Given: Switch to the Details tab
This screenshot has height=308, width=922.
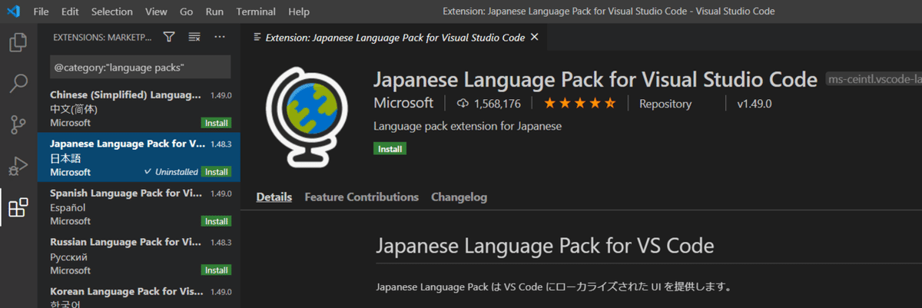Looking at the screenshot, I should (x=274, y=197).
